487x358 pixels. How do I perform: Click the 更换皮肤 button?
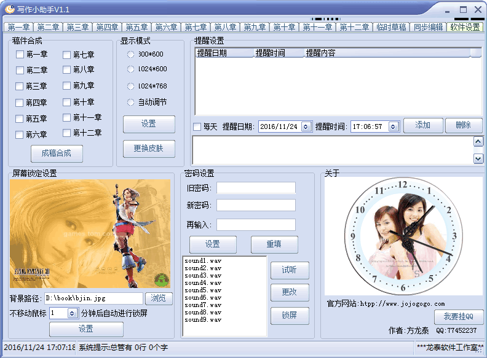tap(149, 149)
